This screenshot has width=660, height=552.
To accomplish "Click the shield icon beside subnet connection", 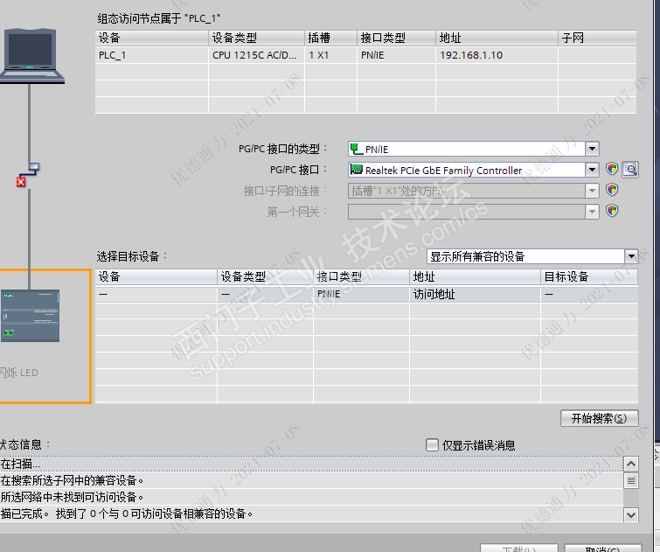I will (612, 190).
